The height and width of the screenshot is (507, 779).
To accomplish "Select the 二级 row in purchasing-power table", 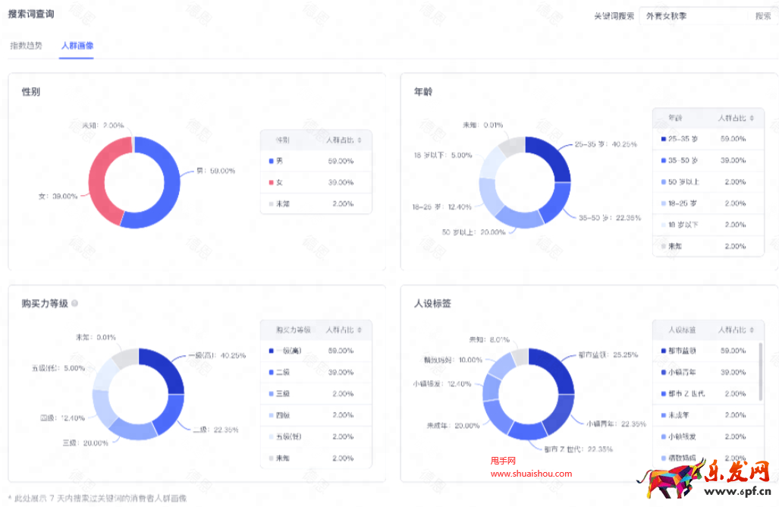I will tap(316, 373).
